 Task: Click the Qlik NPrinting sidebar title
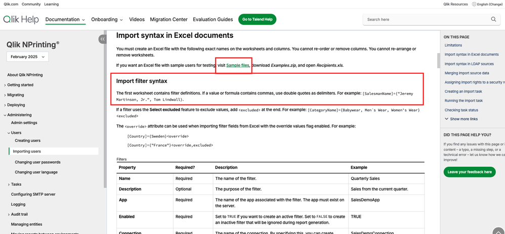tap(33, 45)
